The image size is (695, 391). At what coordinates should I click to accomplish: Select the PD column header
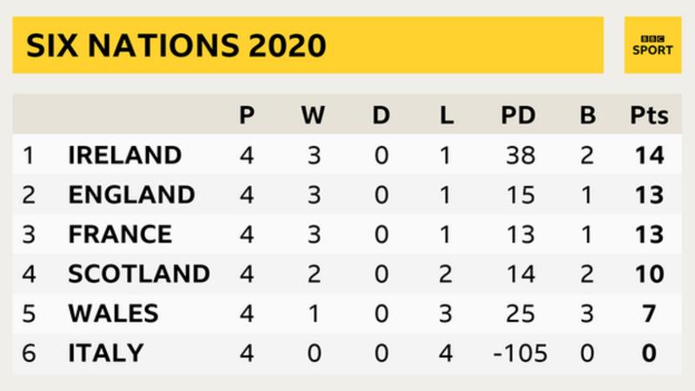(x=518, y=116)
